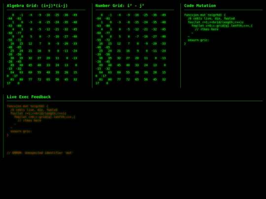The height and width of the screenshot is (199, 266).
Task: Click value 39 in the Algebra Grid
Action: 57,72
